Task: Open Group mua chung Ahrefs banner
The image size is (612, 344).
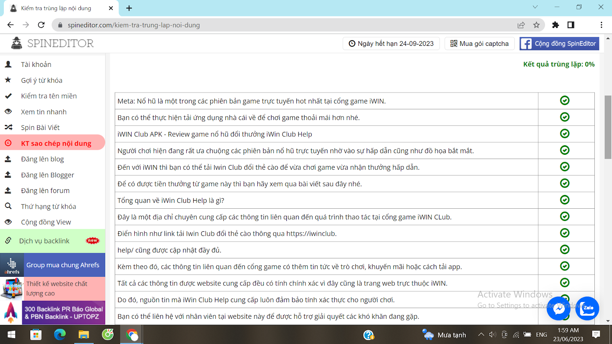Action: (x=52, y=265)
